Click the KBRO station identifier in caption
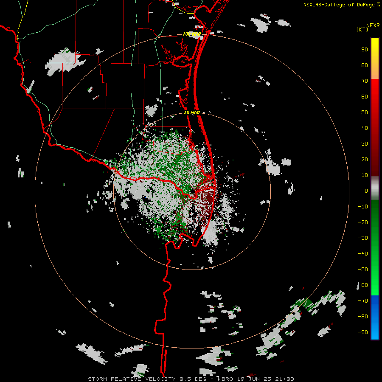 click(x=225, y=379)
